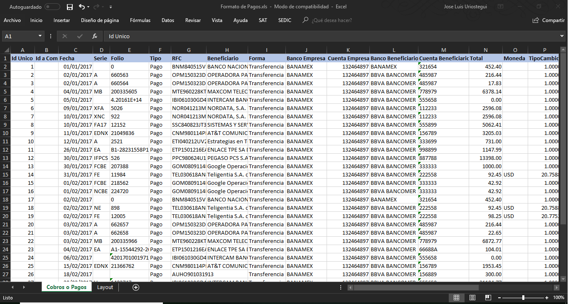Switch to the Layout sheet tab
Viewport: 568px width, 304px height.
(x=105, y=287)
